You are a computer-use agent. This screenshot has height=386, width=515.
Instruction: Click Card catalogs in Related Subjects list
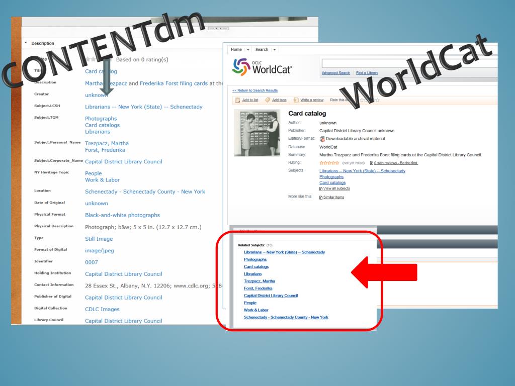256,267
